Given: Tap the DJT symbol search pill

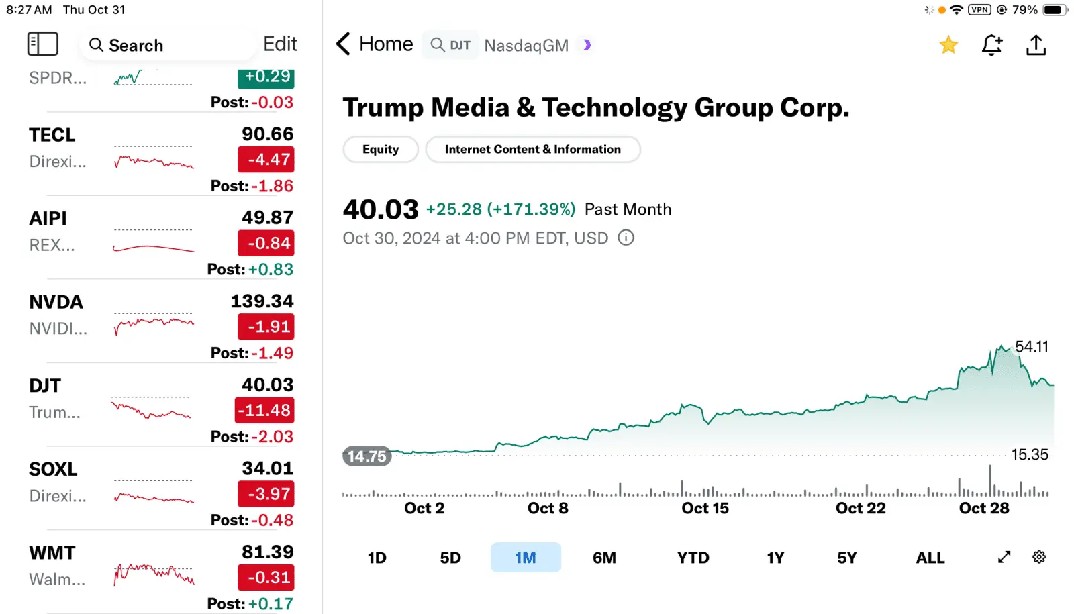Looking at the screenshot, I should (x=451, y=45).
